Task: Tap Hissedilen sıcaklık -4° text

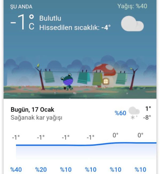Action: pos(75,27)
